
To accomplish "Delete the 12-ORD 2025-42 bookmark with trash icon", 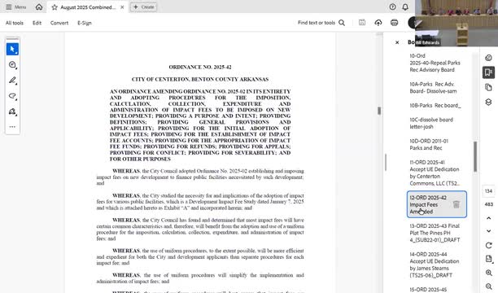I will [456, 204].
